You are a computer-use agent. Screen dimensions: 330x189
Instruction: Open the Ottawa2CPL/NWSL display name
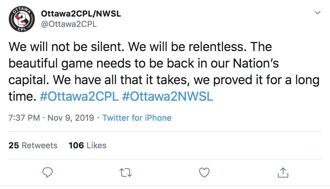81,14
